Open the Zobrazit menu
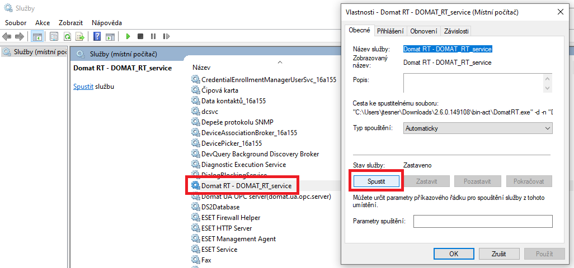Image resolution: width=574 pixels, height=268 pixels. [69, 23]
